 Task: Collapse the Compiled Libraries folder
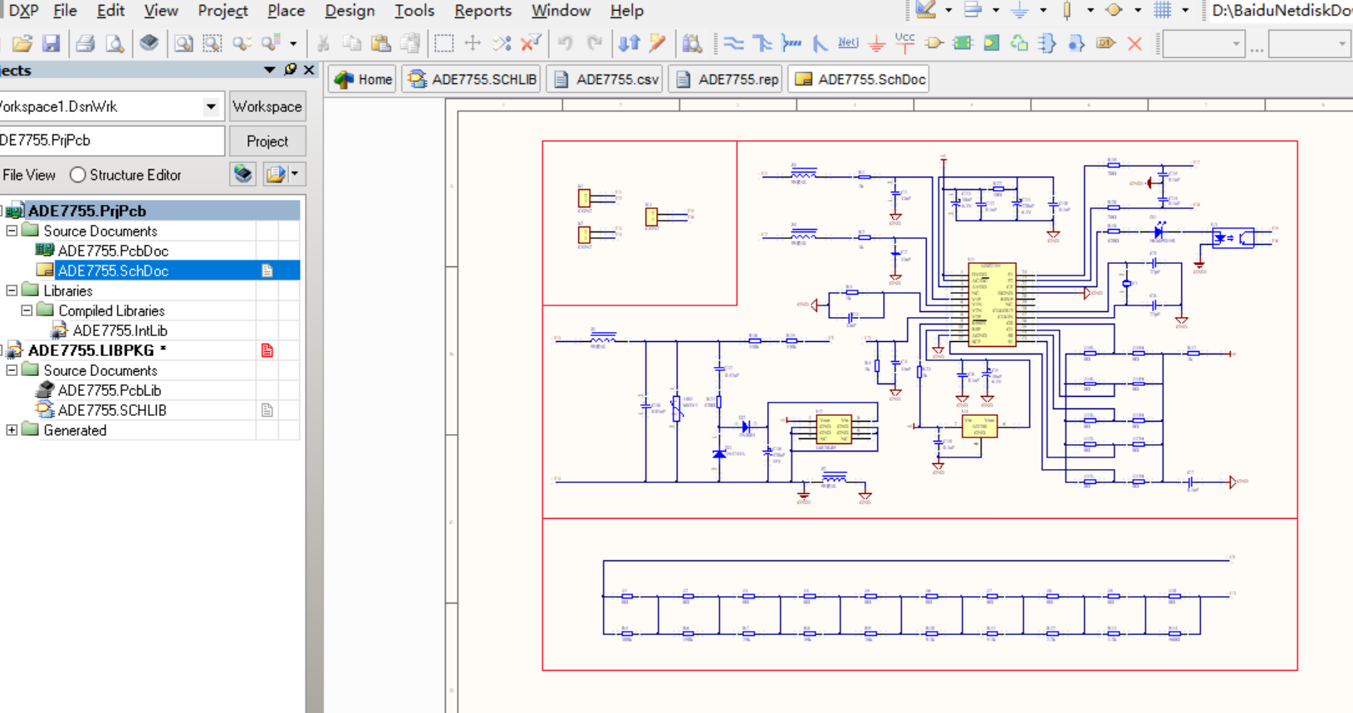(x=27, y=310)
